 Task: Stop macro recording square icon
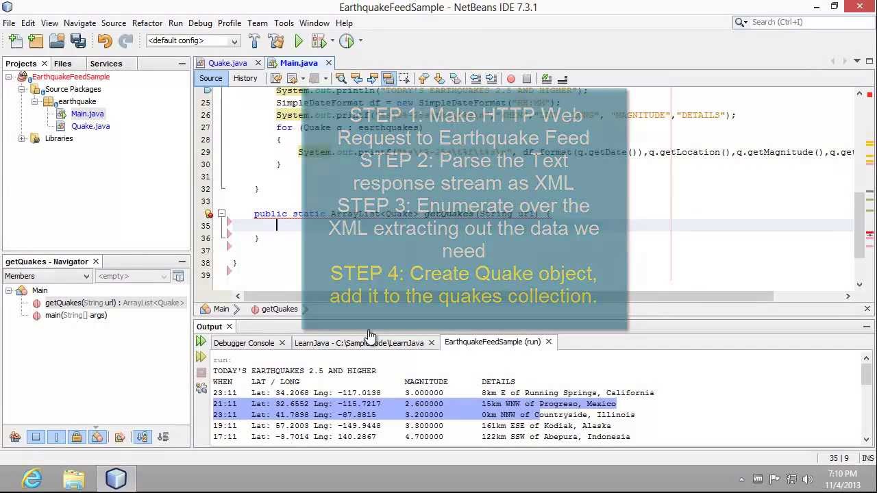tap(526, 79)
